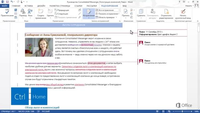Open the thesaurus icon in Правописание group
This screenshot has height=113, width=200.
click(x=16, y=14)
